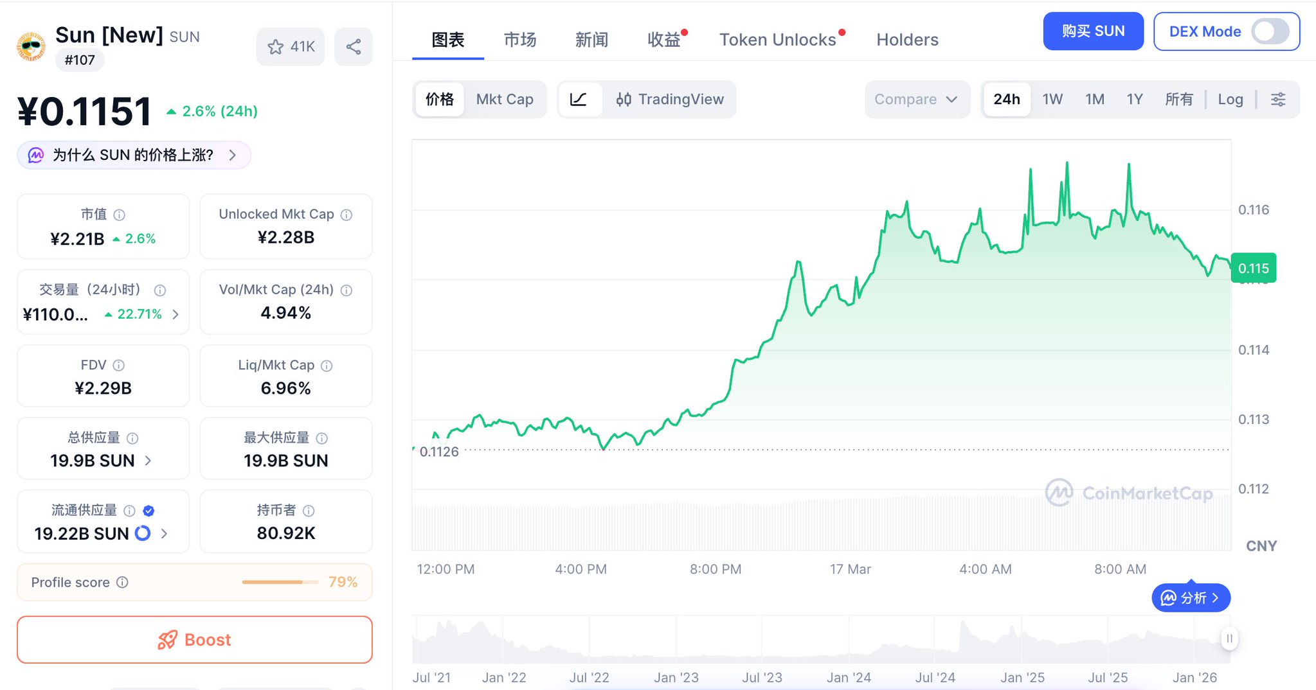Enable Log scale on chart
Image resolution: width=1316 pixels, height=690 pixels.
pyautogui.click(x=1230, y=100)
